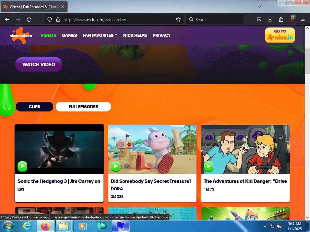Open the media player taskbar icon

82,226
